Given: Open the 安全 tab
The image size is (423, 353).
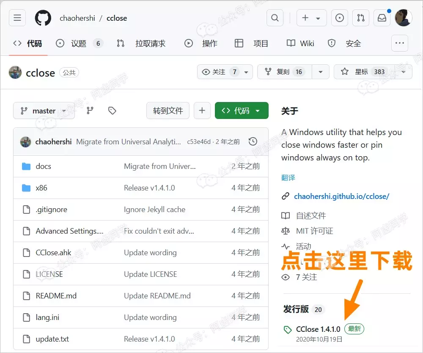Looking at the screenshot, I should pyautogui.click(x=344, y=43).
